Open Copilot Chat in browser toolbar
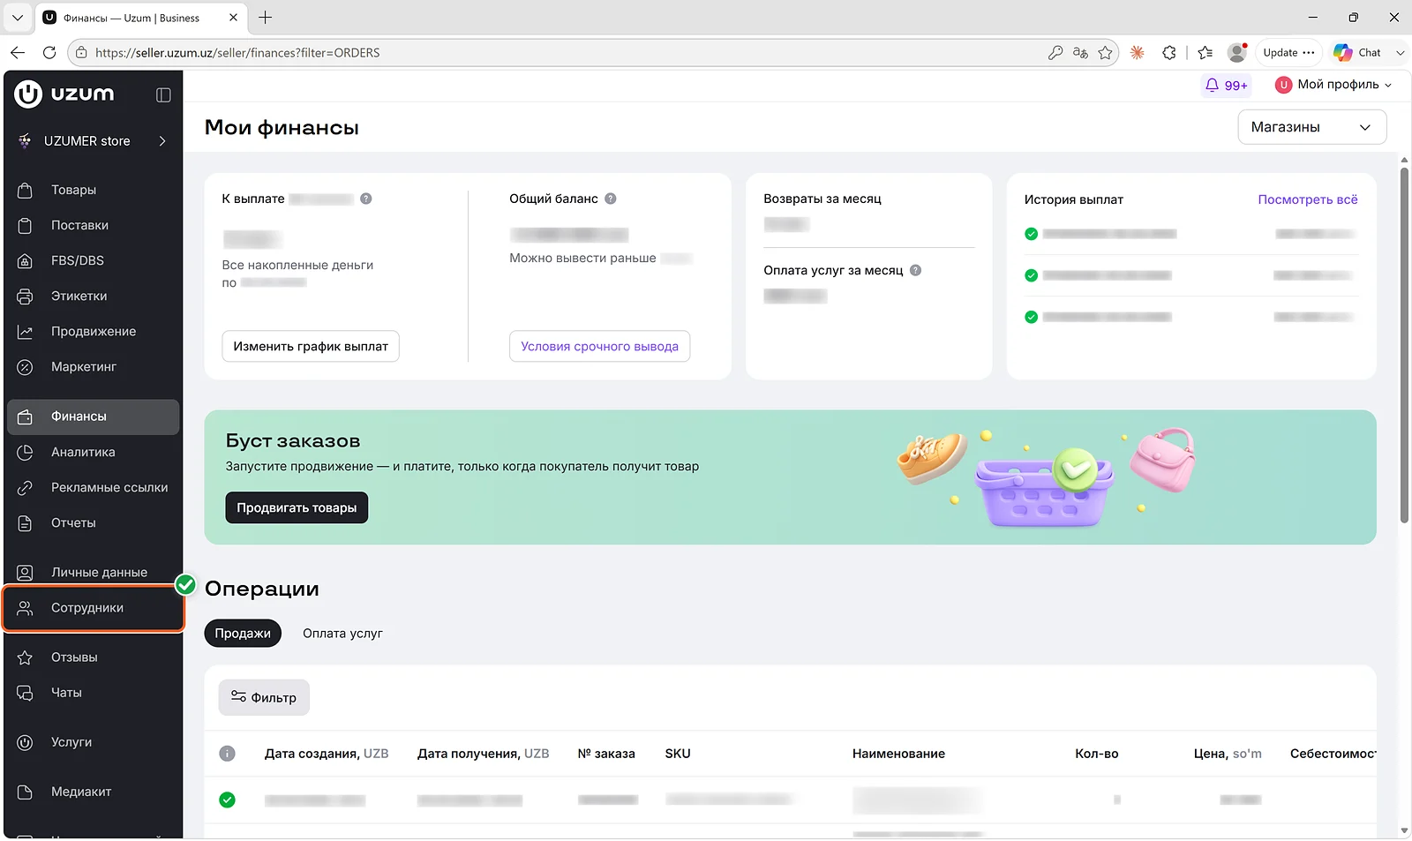This screenshot has height=841, width=1412. (x=1357, y=53)
